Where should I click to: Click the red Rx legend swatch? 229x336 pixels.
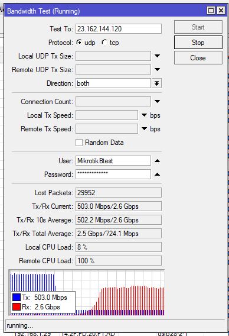17,307
